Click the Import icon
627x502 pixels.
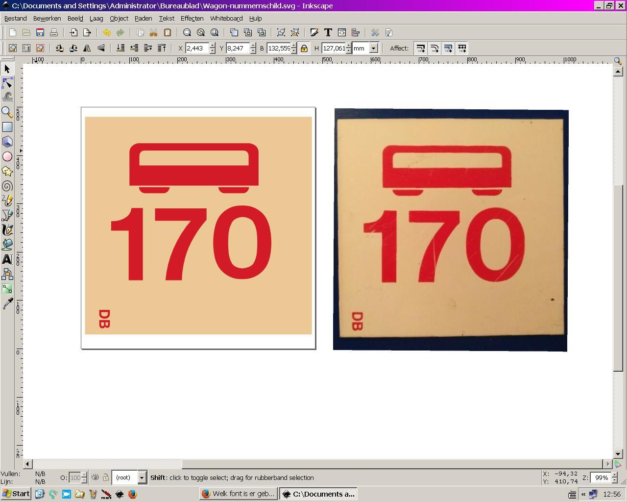click(x=73, y=32)
